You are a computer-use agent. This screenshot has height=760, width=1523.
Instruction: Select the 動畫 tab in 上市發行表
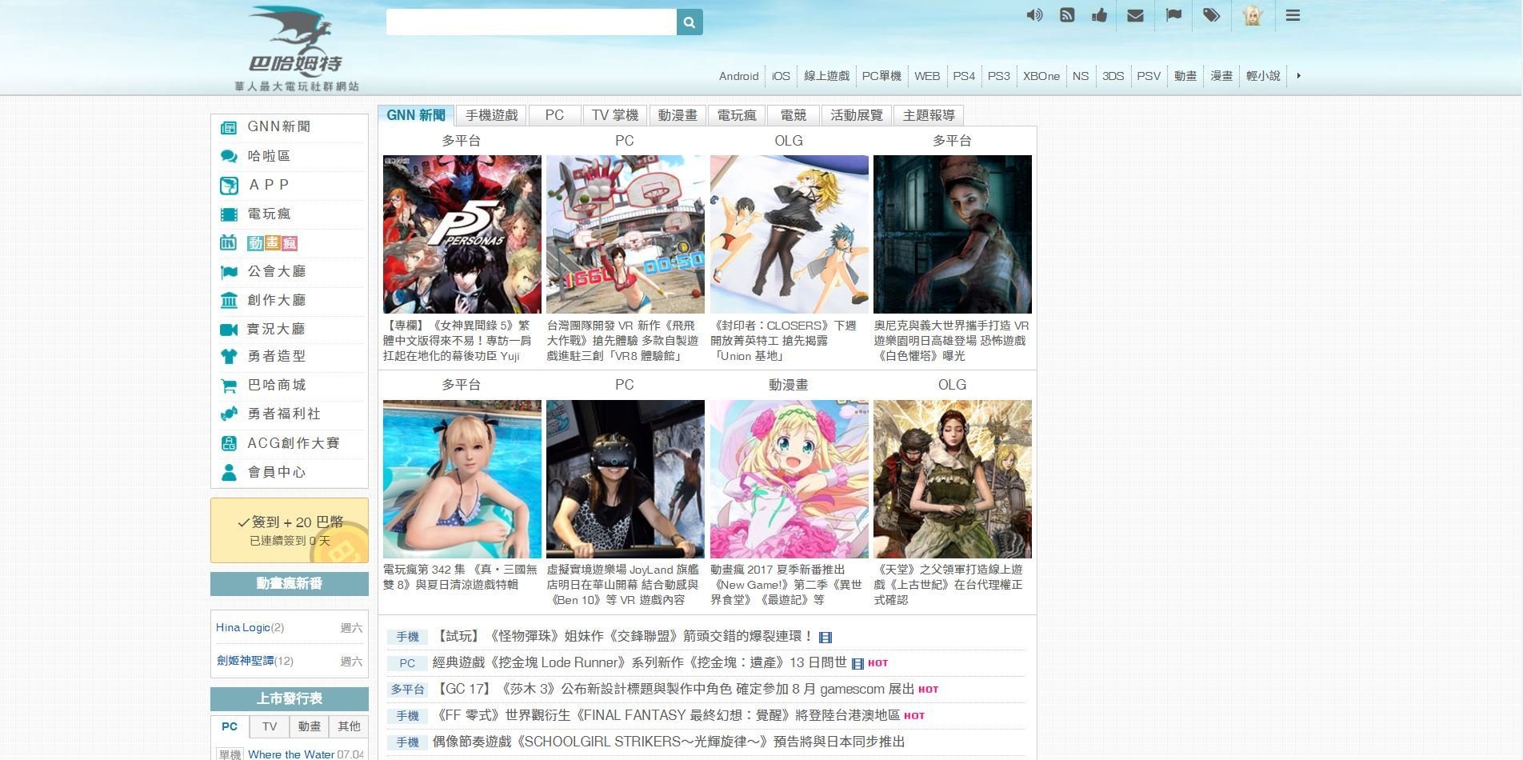(x=309, y=726)
